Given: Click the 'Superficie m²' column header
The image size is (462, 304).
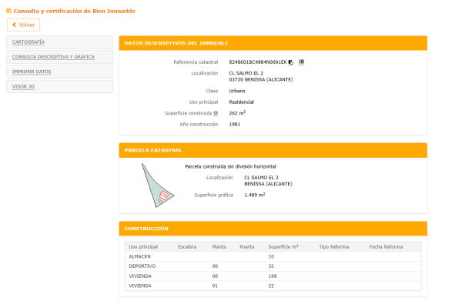Looking at the screenshot, I should pos(283,247).
